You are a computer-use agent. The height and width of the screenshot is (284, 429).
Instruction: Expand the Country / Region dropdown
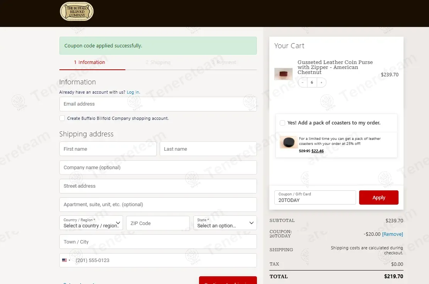pyautogui.click(x=91, y=223)
